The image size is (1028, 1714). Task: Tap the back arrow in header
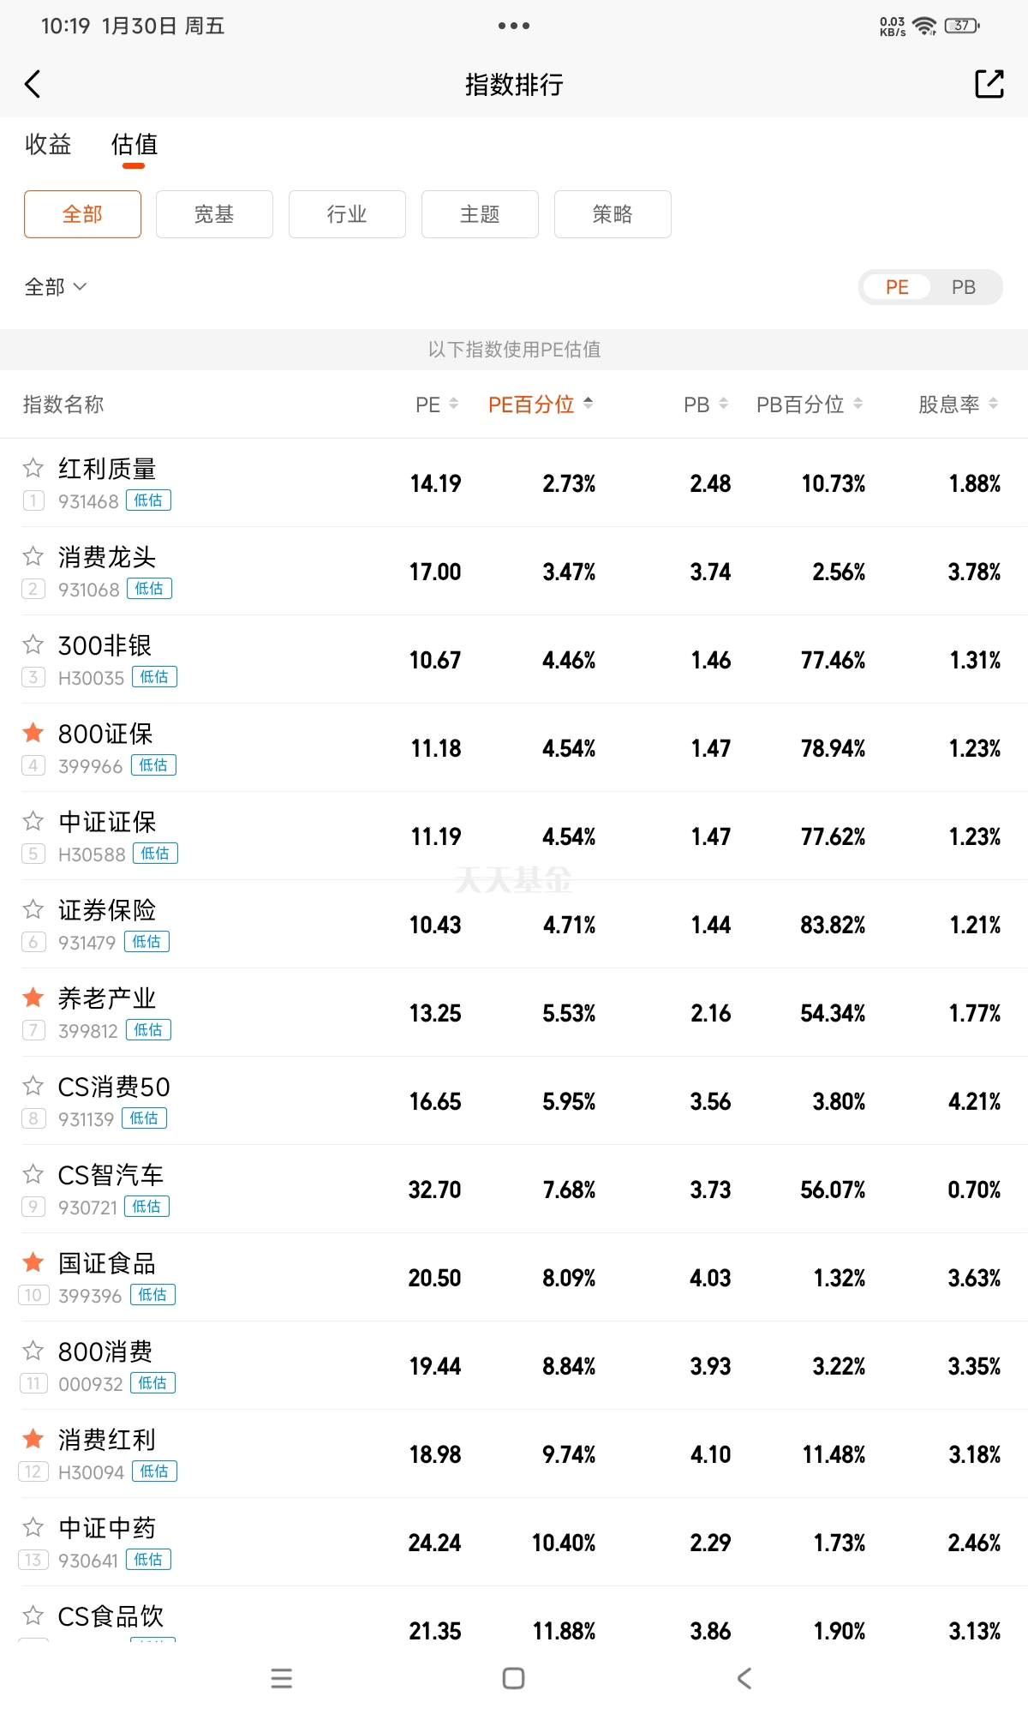(x=33, y=84)
